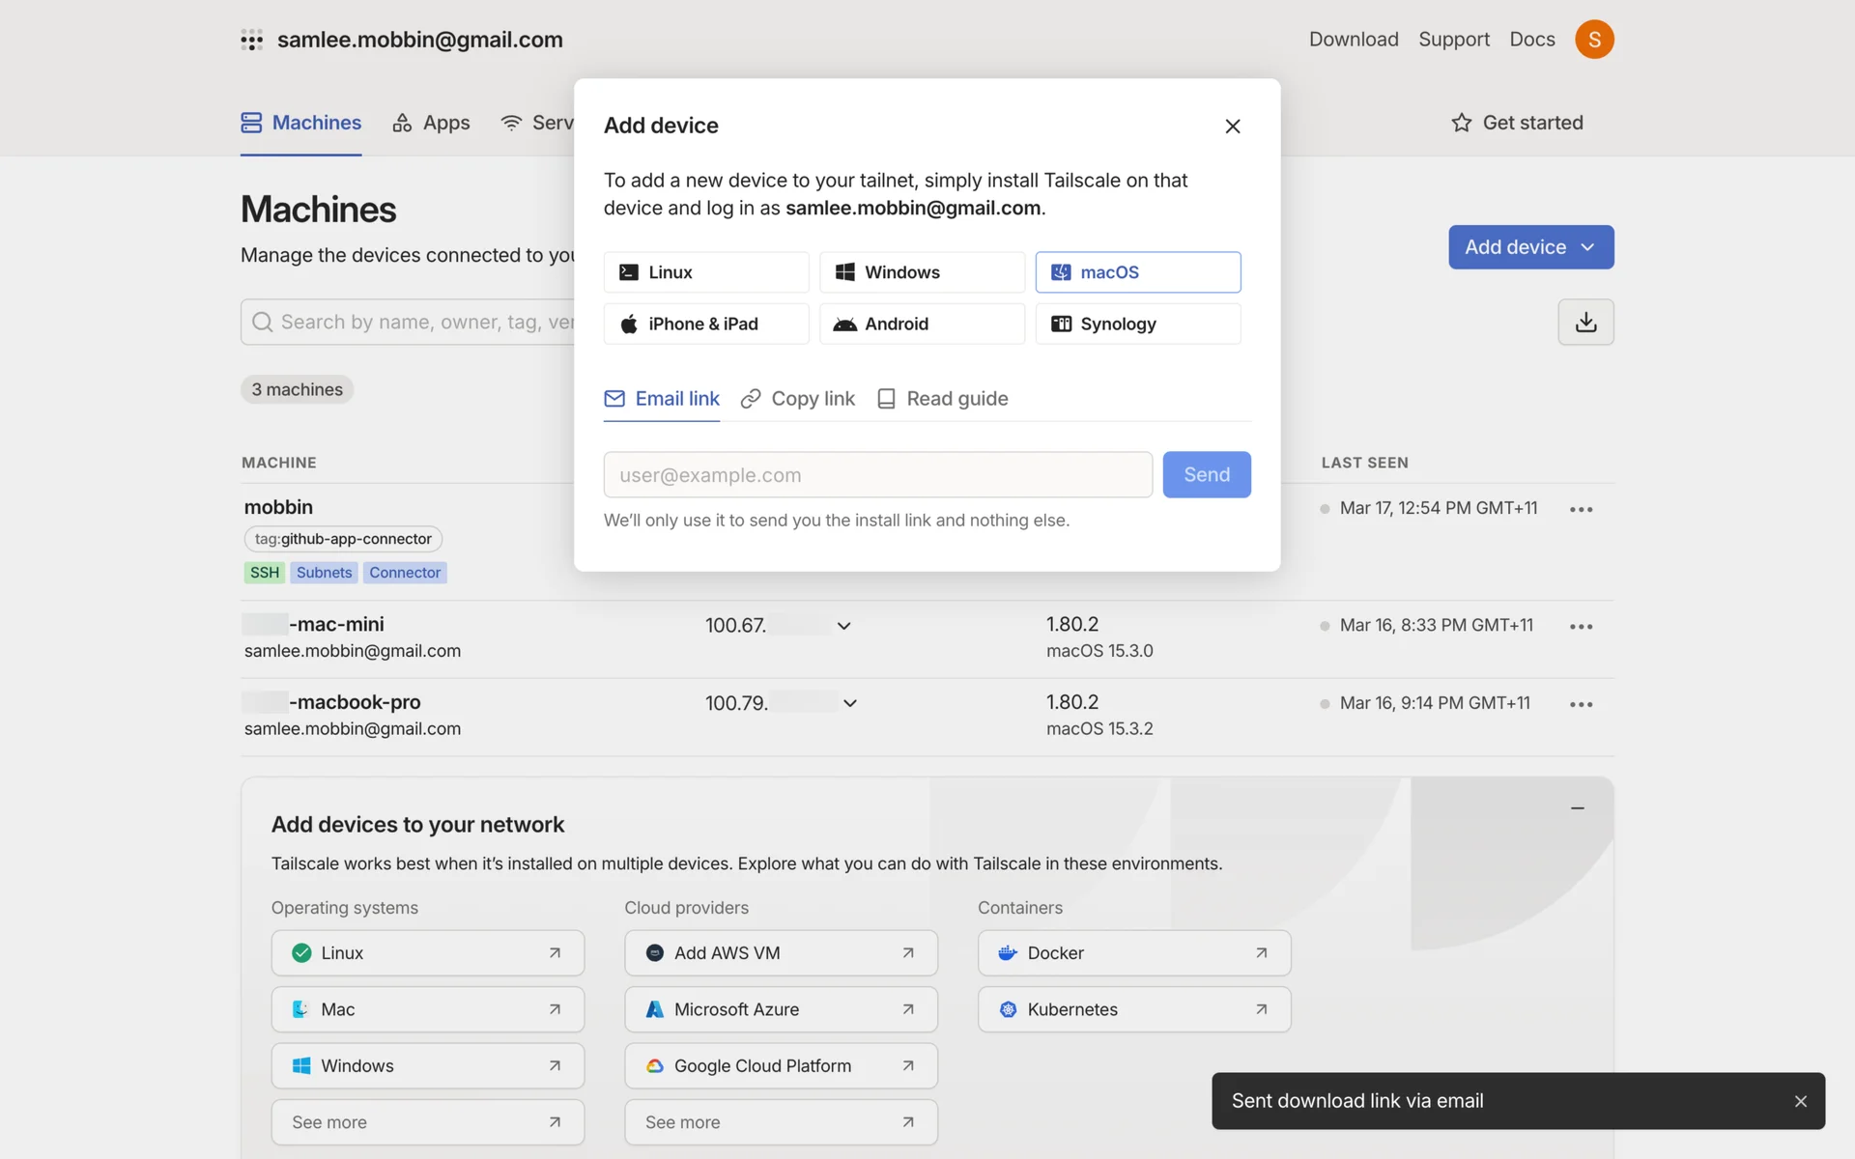Open the three-dot menu for mobbin machine
Screen dimensions: 1855x1159
1581,509
